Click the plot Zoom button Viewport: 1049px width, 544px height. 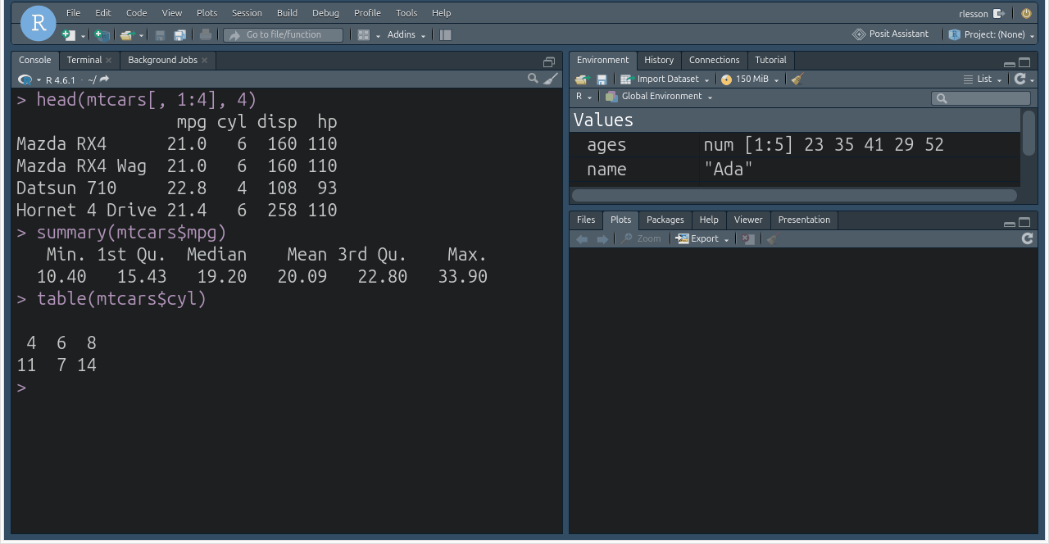[x=641, y=239]
